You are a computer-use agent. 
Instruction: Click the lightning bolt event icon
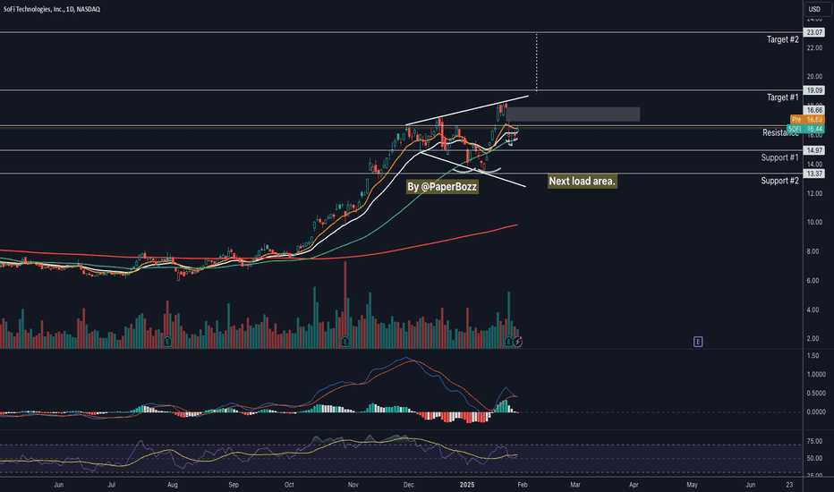coord(518,342)
